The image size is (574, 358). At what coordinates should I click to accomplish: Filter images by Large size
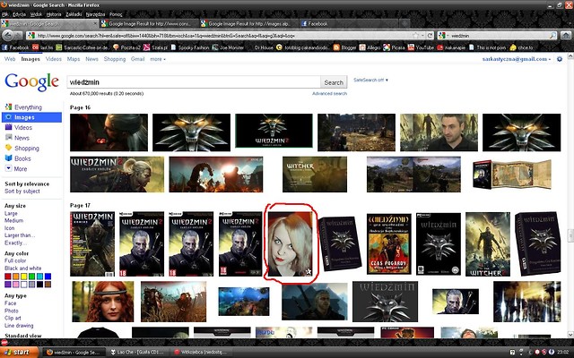tap(11, 213)
